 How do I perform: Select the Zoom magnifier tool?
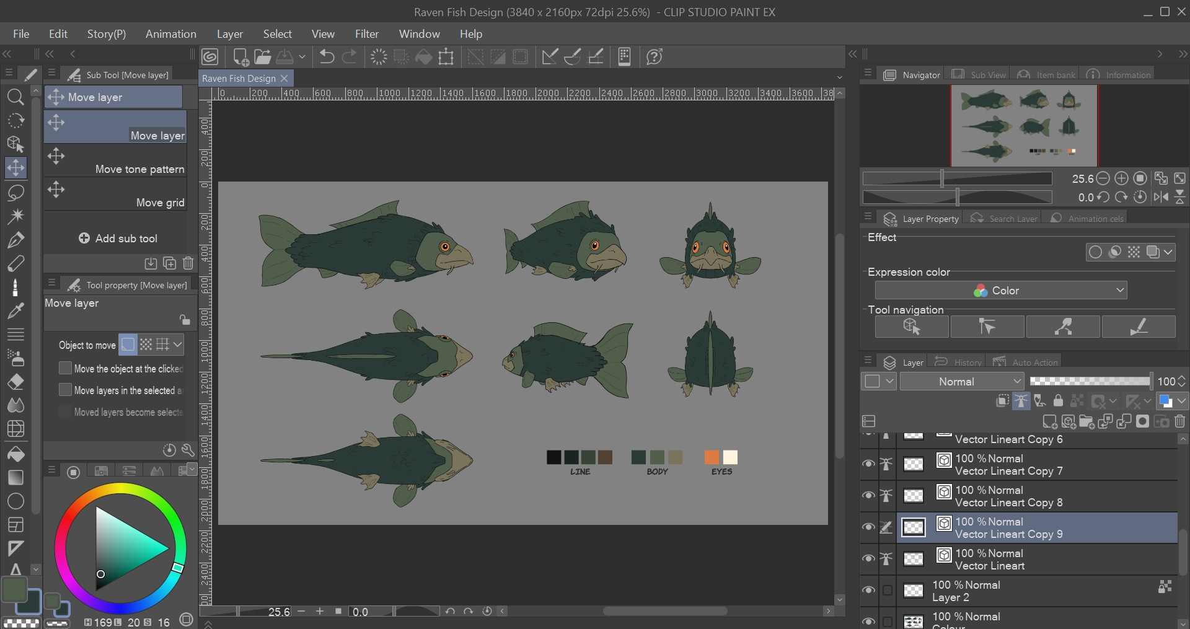tap(15, 97)
